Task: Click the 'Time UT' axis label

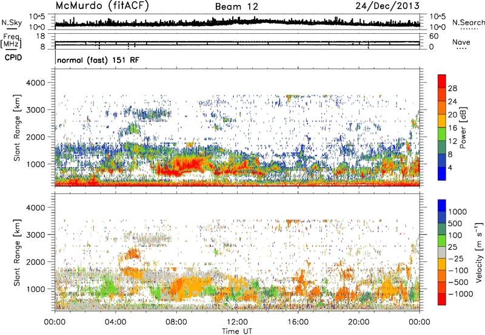Action: click(237, 331)
